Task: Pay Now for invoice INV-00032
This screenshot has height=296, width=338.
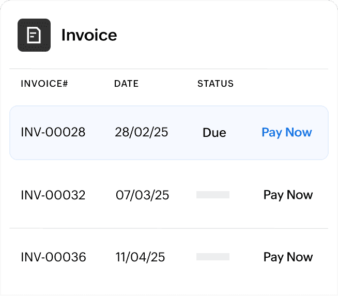Action: [x=288, y=195]
